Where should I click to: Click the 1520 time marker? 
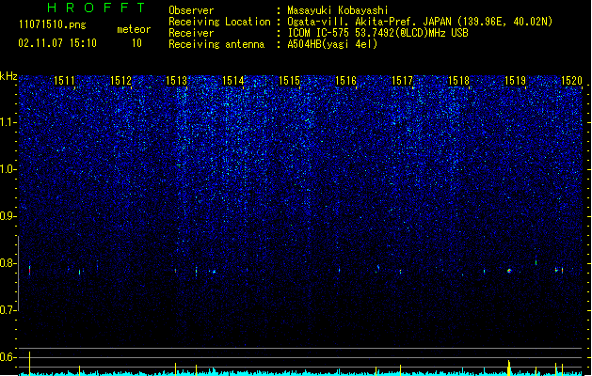571,81
